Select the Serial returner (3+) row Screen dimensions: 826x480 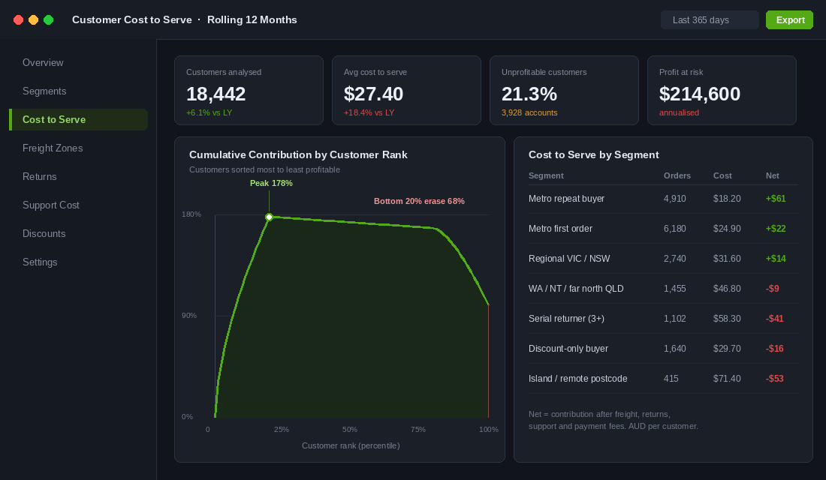[663, 319]
